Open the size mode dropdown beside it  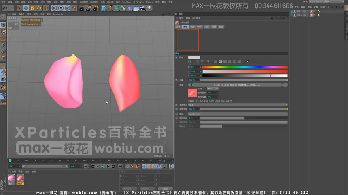tap(147, 189)
